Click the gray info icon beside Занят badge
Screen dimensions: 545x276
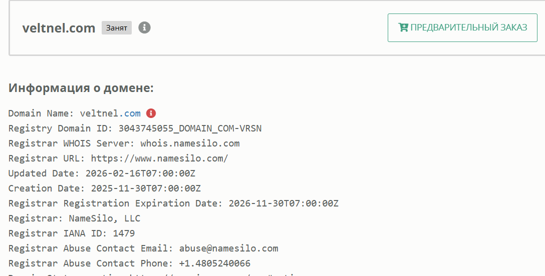144,27
